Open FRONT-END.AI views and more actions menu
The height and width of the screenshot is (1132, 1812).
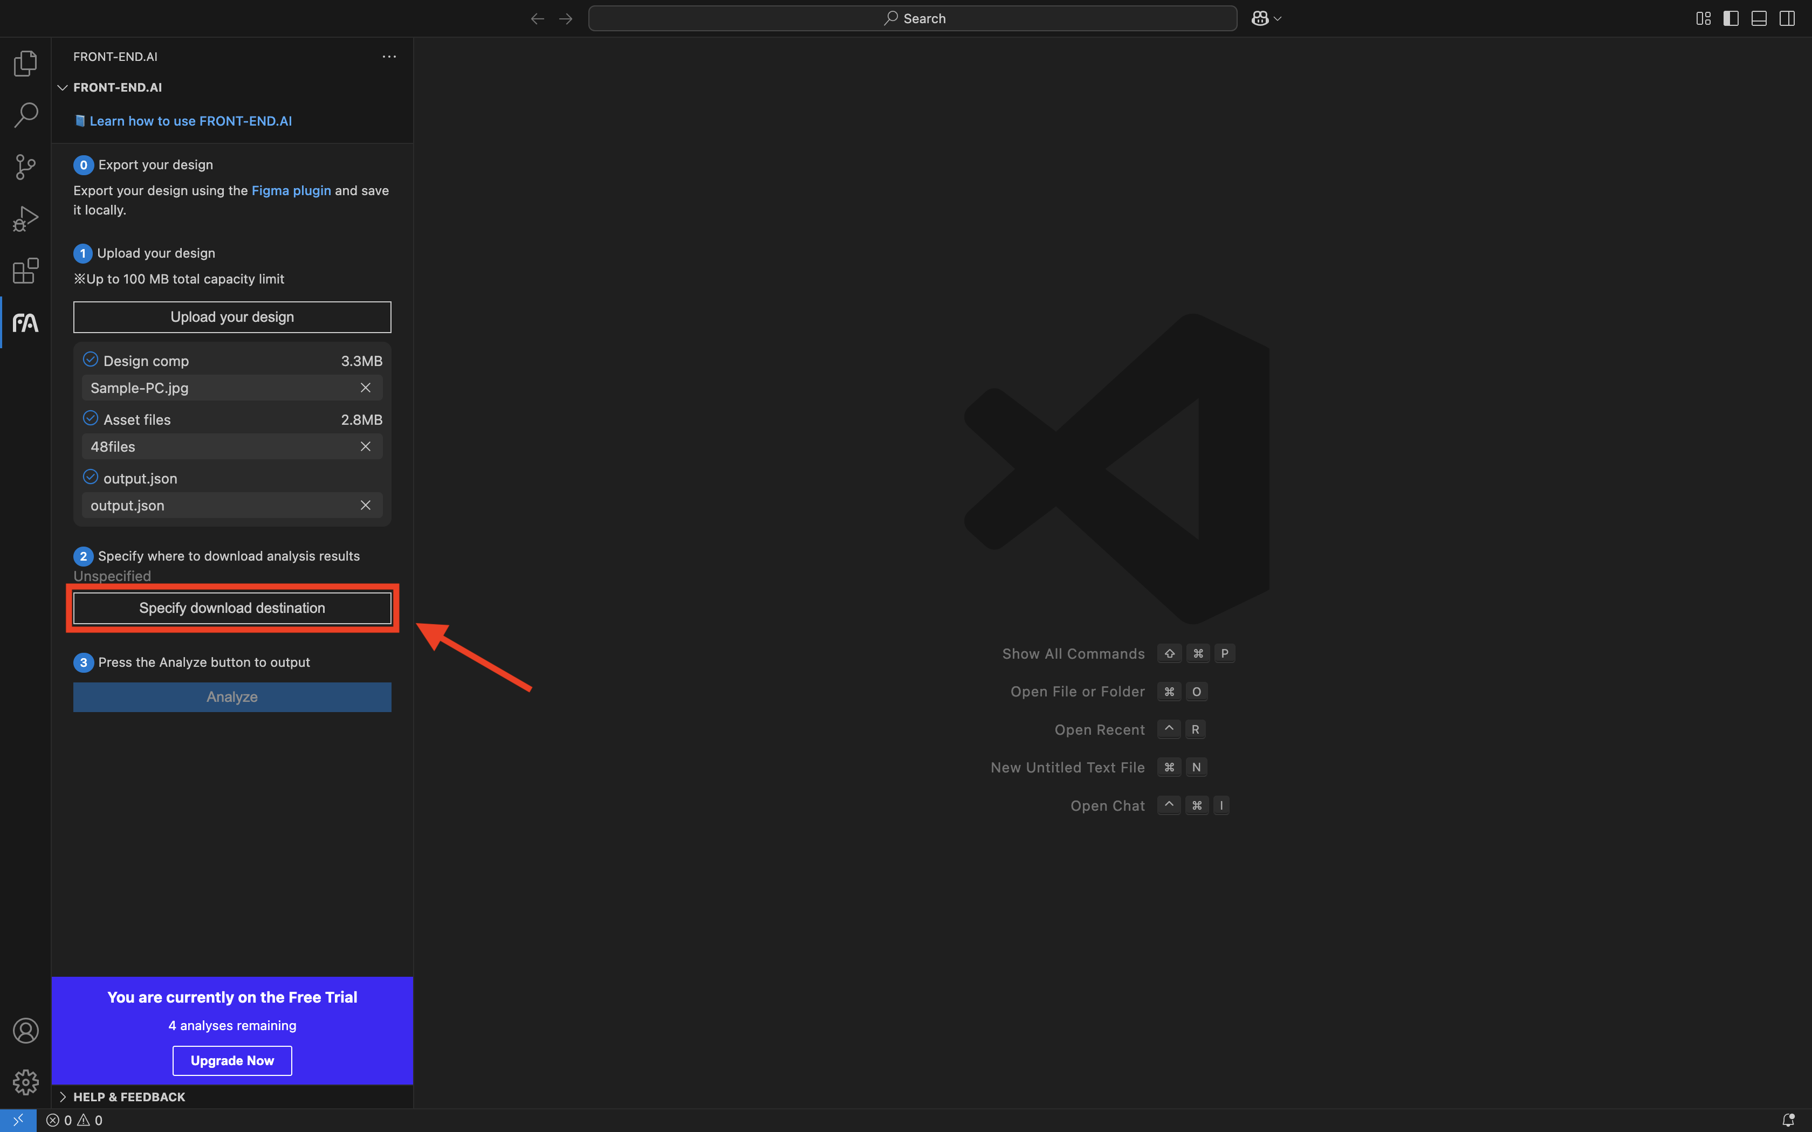pos(389,57)
